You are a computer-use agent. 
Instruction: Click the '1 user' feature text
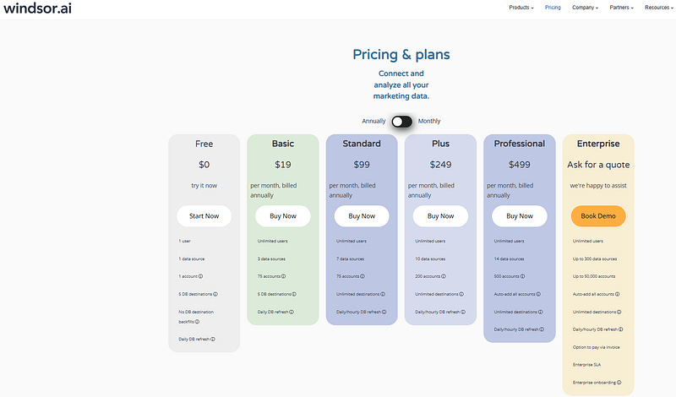(184, 242)
